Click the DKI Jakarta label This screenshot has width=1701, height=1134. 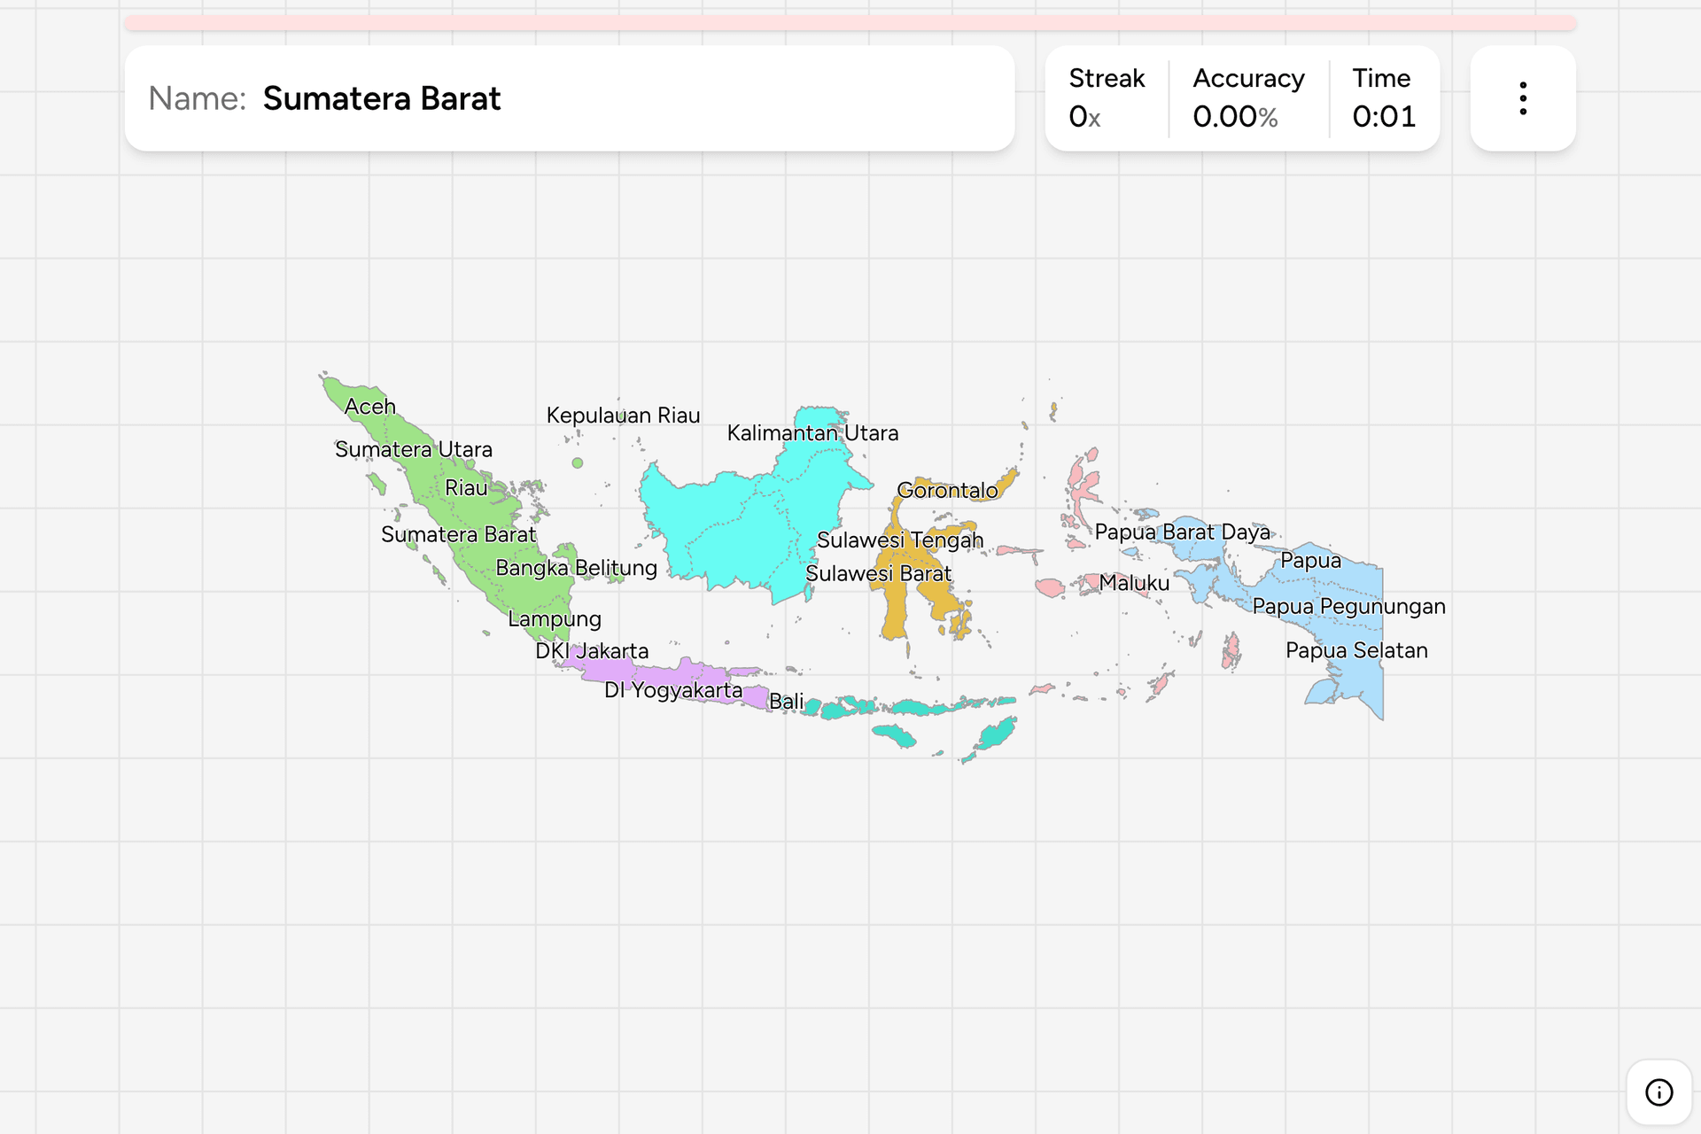(x=592, y=651)
